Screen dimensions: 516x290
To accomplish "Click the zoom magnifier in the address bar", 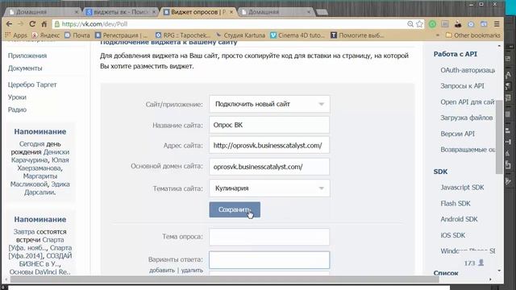I will [410, 24].
